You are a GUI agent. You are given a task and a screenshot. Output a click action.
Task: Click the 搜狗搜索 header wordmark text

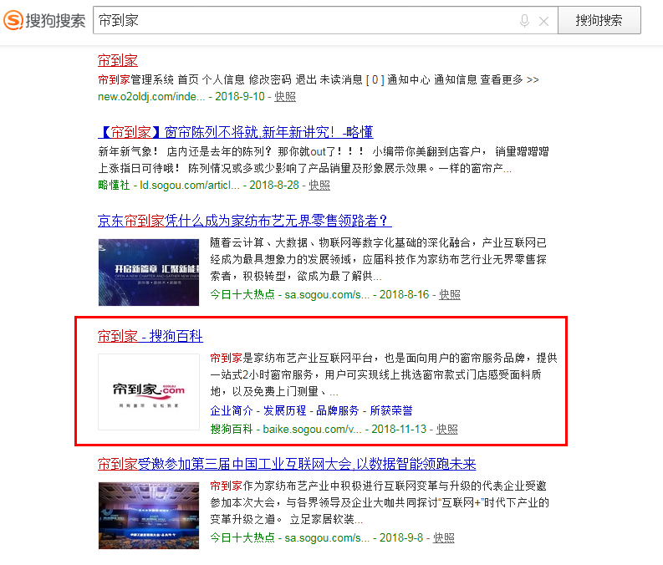point(55,20)
